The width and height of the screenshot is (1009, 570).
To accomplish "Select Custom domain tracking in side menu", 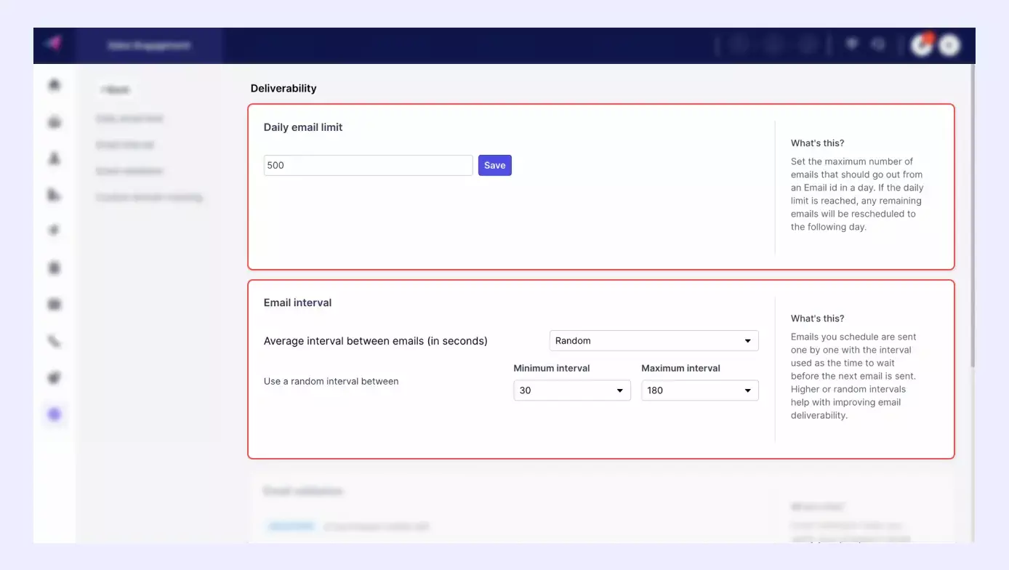I will click(149, 197).
